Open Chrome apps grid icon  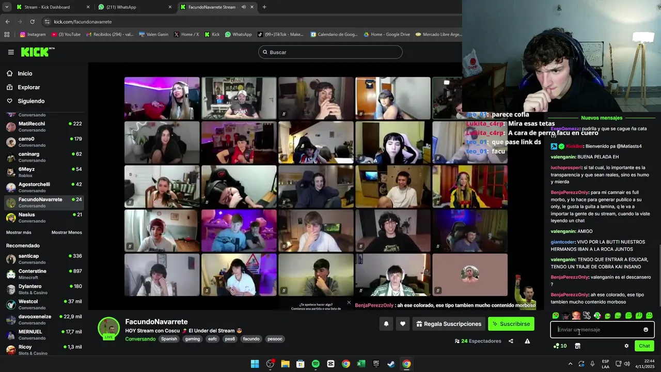point(7,35)
